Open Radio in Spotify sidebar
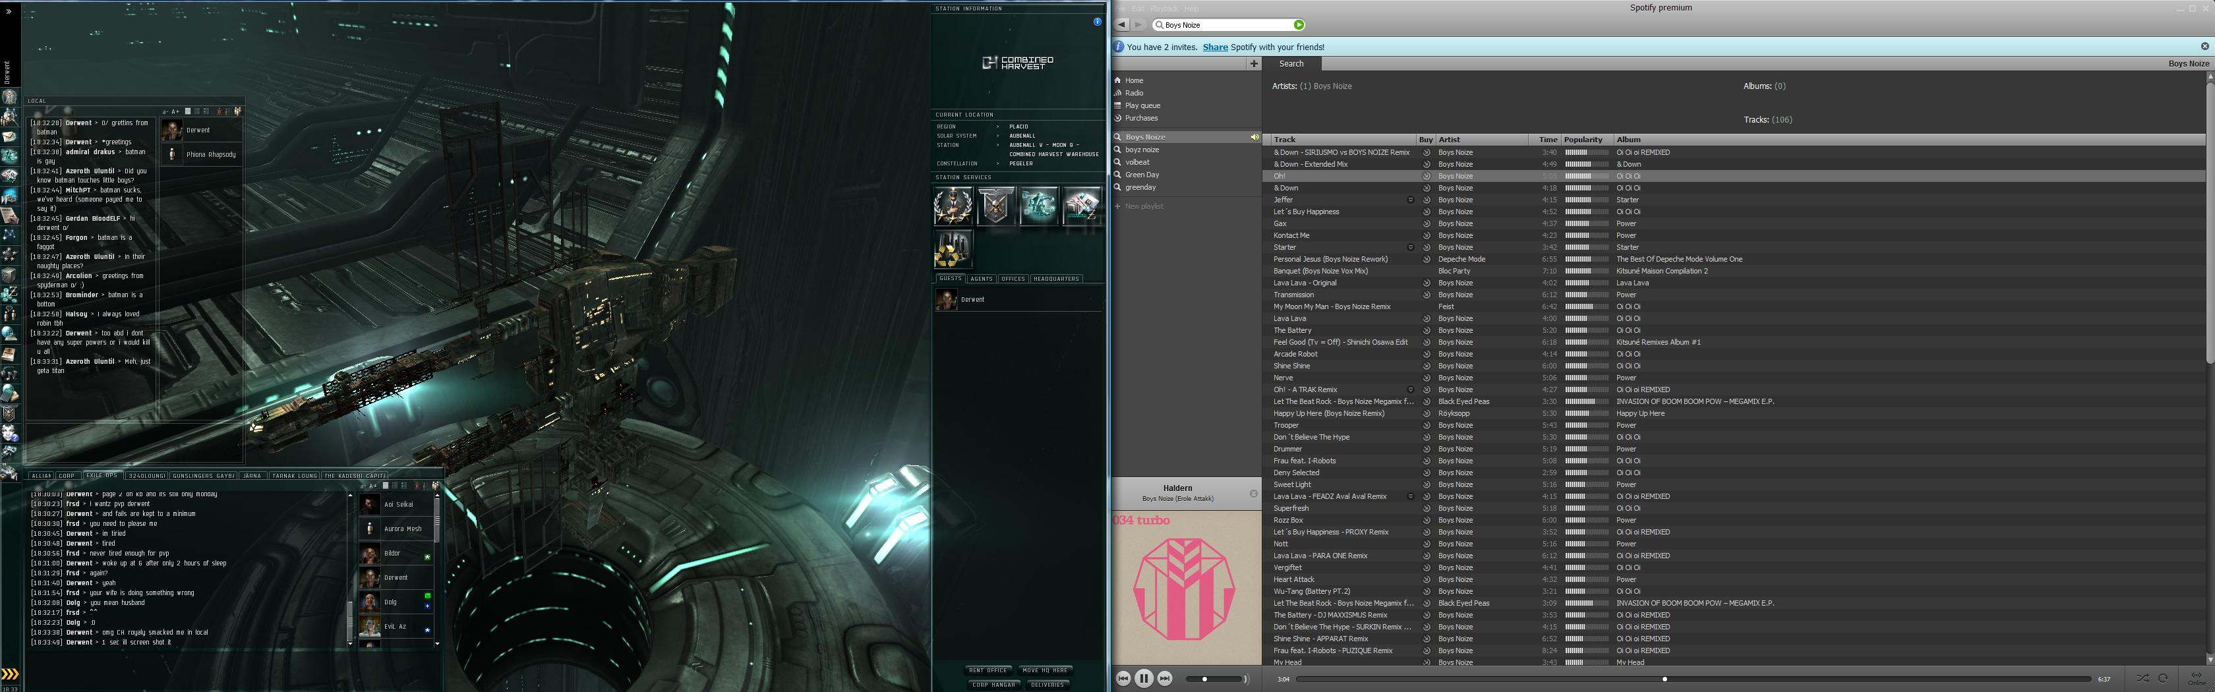2215x692 pixels. tap(1134, 93)
